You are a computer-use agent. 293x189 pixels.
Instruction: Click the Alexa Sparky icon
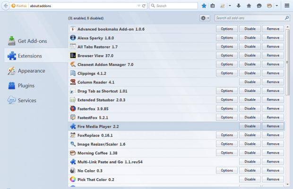click(73, 38)
